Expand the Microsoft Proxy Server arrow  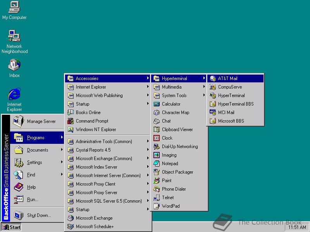(148, 192)
